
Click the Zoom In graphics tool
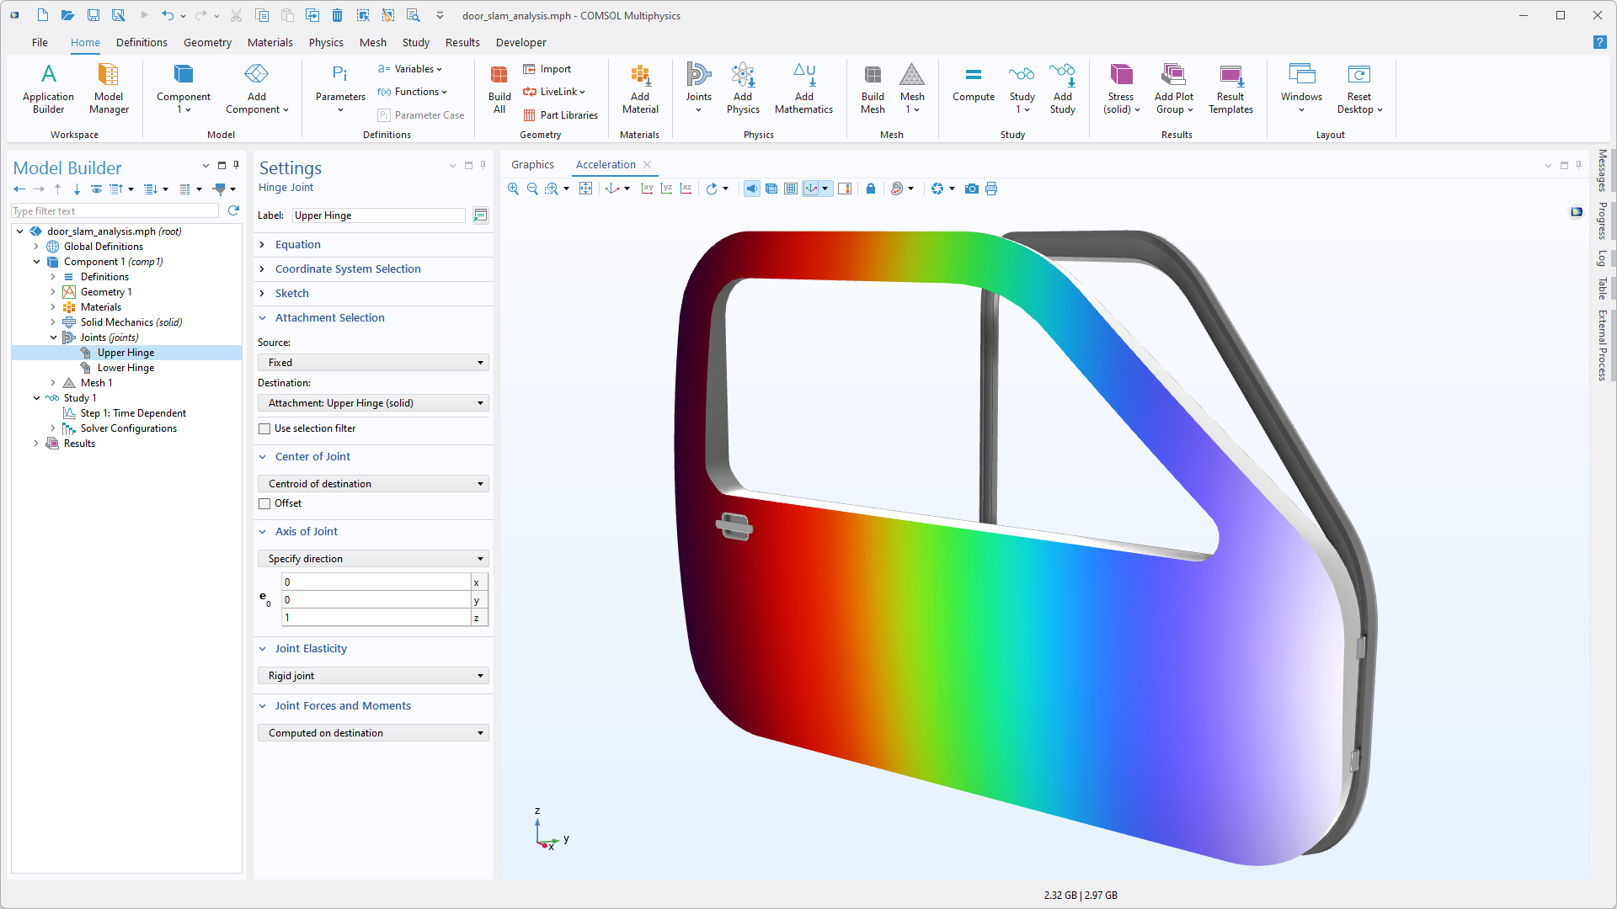click(x=513, y=189)
